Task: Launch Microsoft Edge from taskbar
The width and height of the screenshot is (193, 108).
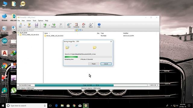Action: (x=56, y=106)
